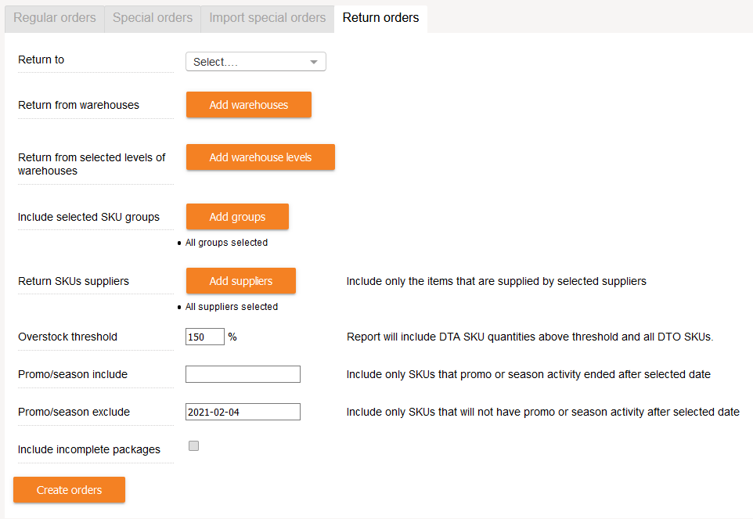This screenshot has width=753, height=519.
Task: Click the All groups selected text
Action: coord(226,243)
